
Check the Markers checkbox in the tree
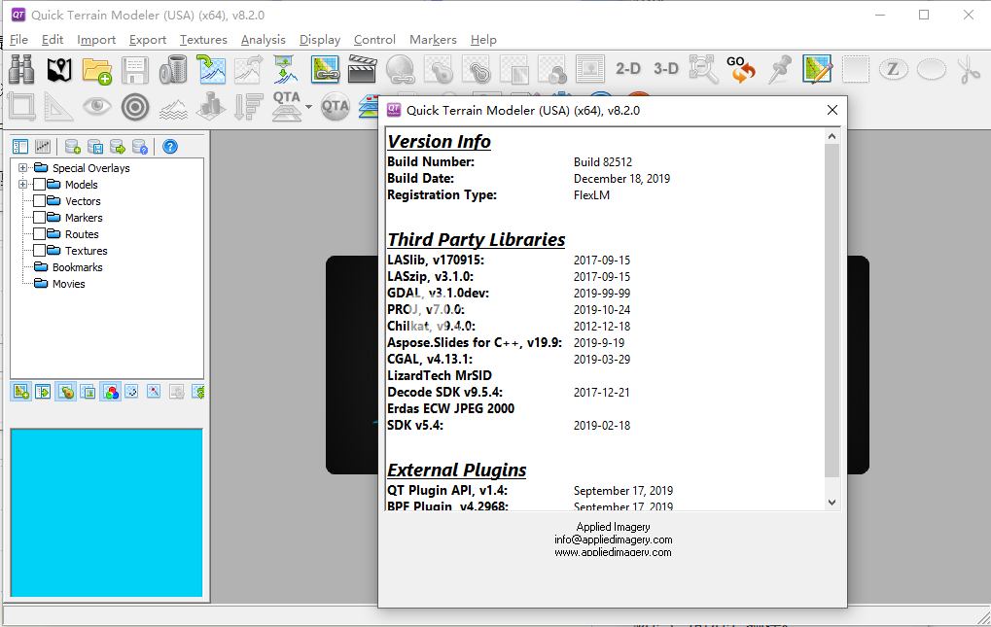(41, 217)
